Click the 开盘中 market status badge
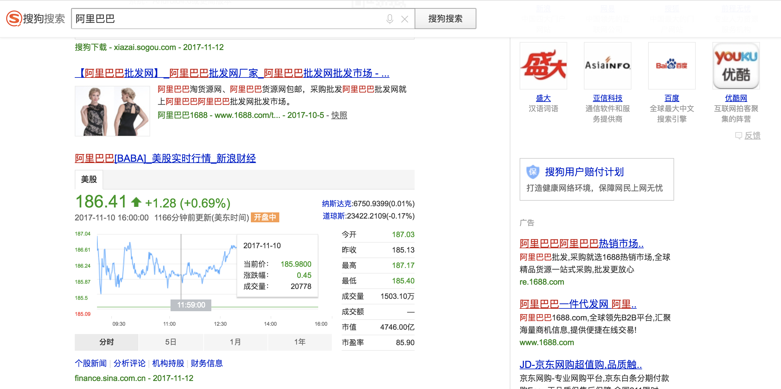 point(265,217)
